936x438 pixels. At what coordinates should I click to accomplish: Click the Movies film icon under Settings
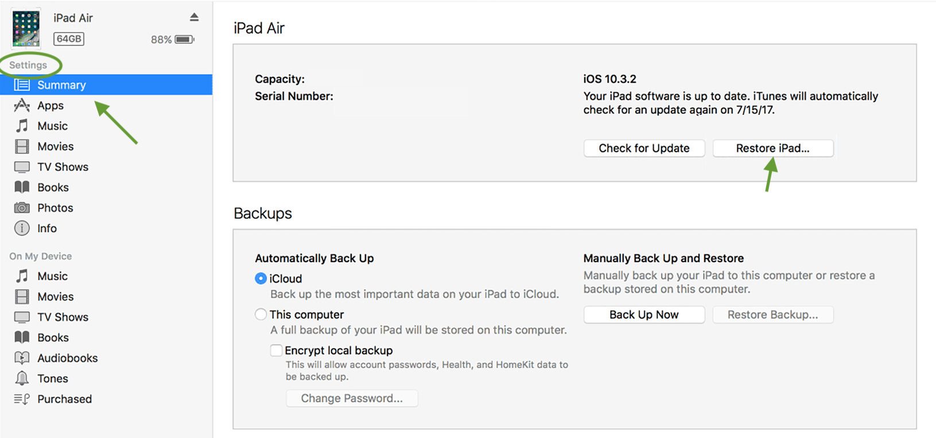(x=22, y=146)
